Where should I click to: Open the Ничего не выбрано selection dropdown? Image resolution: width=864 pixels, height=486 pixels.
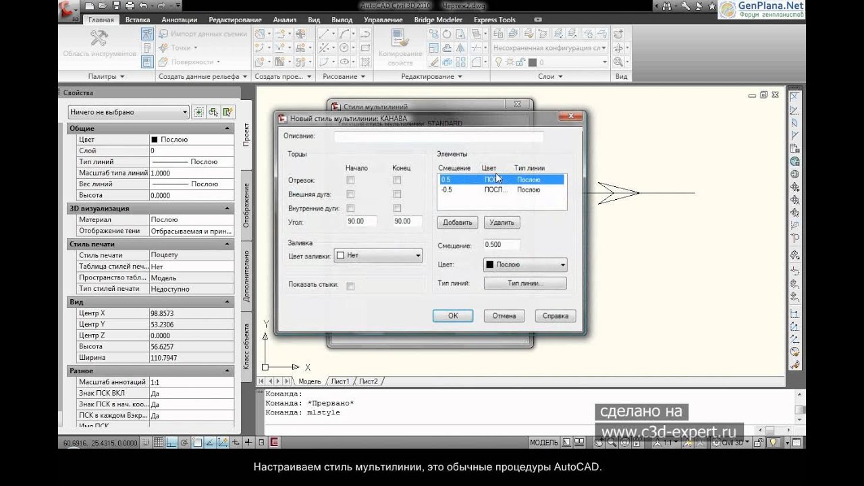(x=128, y=112)
